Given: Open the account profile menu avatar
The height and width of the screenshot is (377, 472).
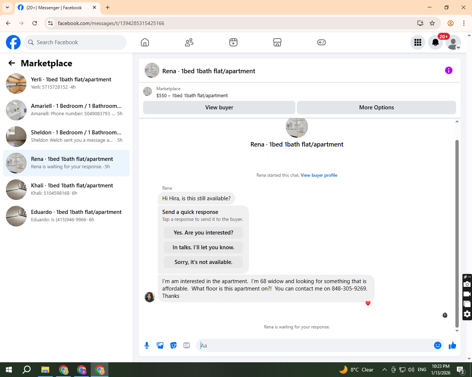Looking at the screenshot, I should 453,42.
